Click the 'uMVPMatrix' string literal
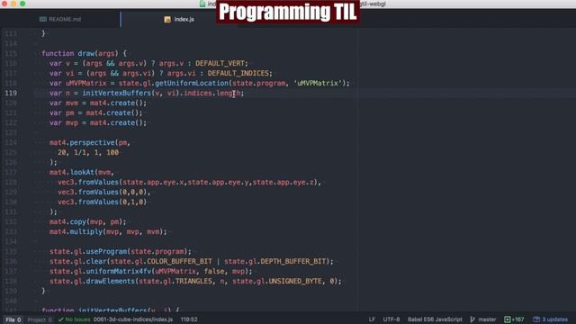The width and height of the screenshot is (576, 324). point(318,83)
